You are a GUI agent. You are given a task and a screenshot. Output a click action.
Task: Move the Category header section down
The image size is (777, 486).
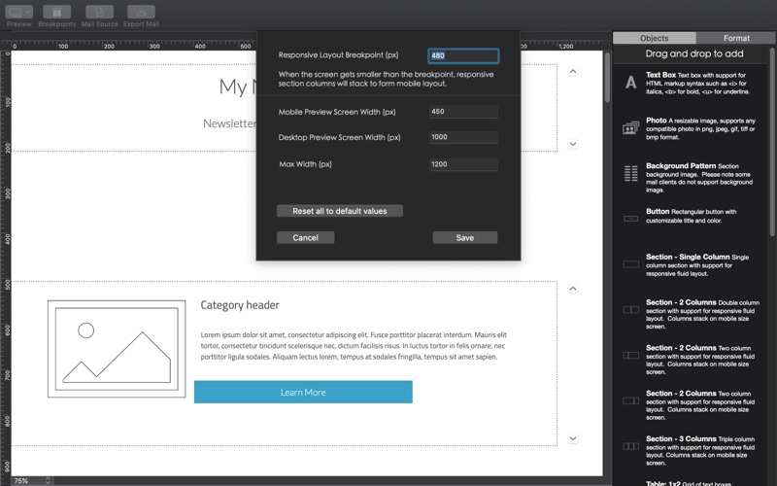(x=573, y=439)
